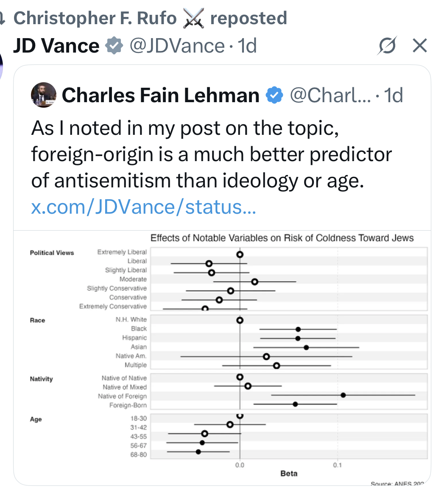
Task: Select the truncated @Charl... handle
Action: tap(330, 96)
